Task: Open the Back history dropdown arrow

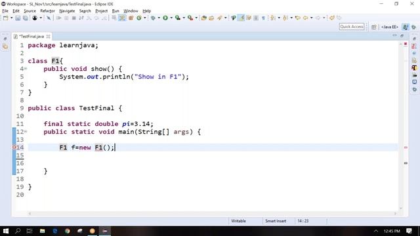Action: tap(311, 18)
